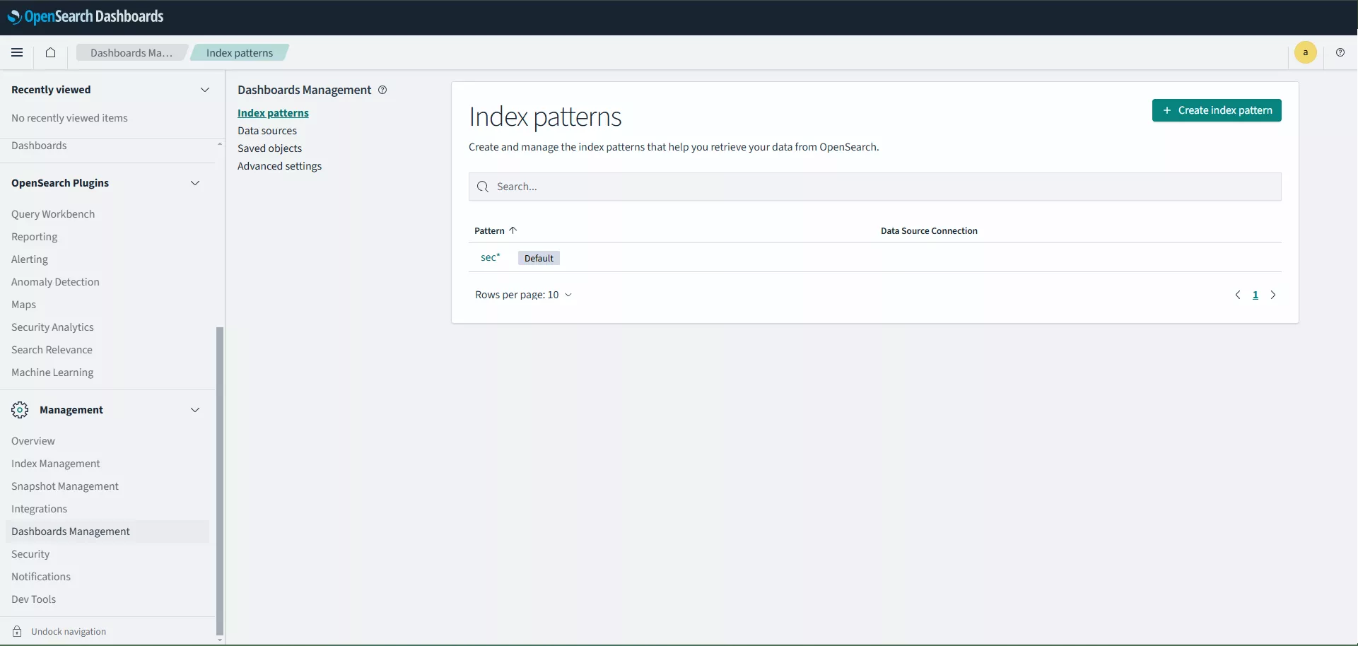Open help menu icon in header
The height and width of the screenshot is (646, 1358).
coord(1340,52)
